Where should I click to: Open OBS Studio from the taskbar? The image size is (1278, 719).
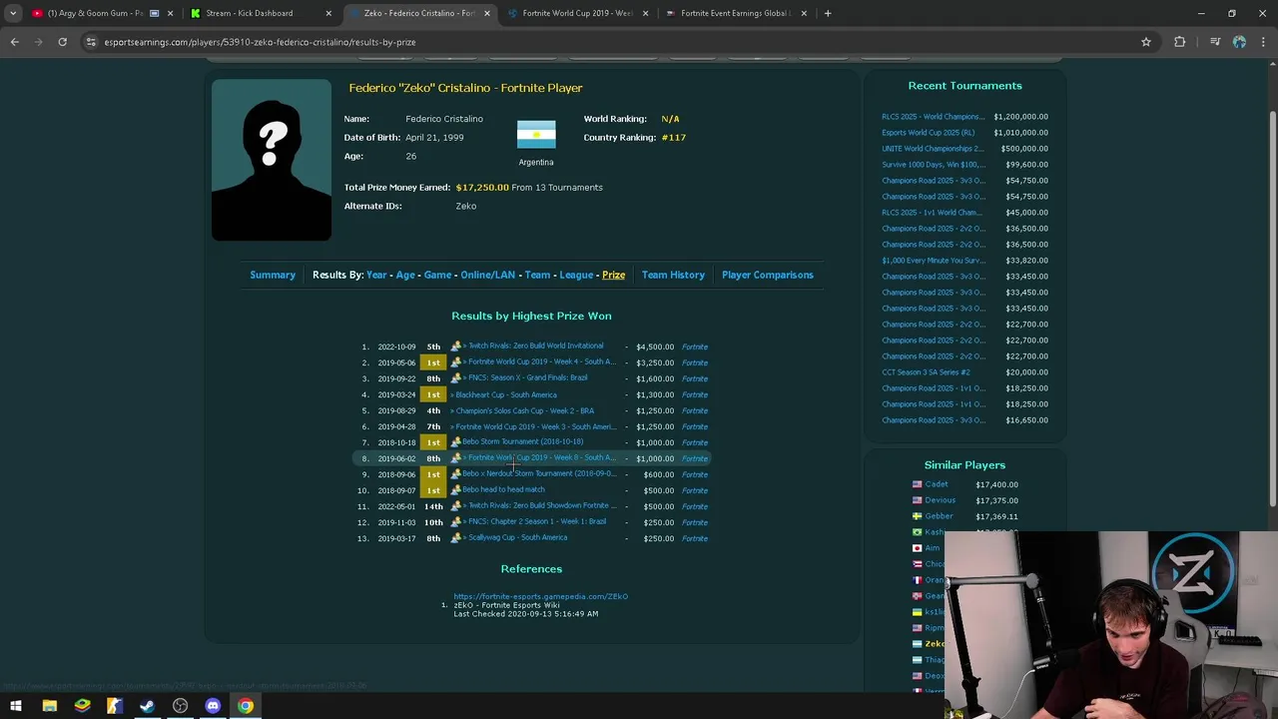point(180,706)
